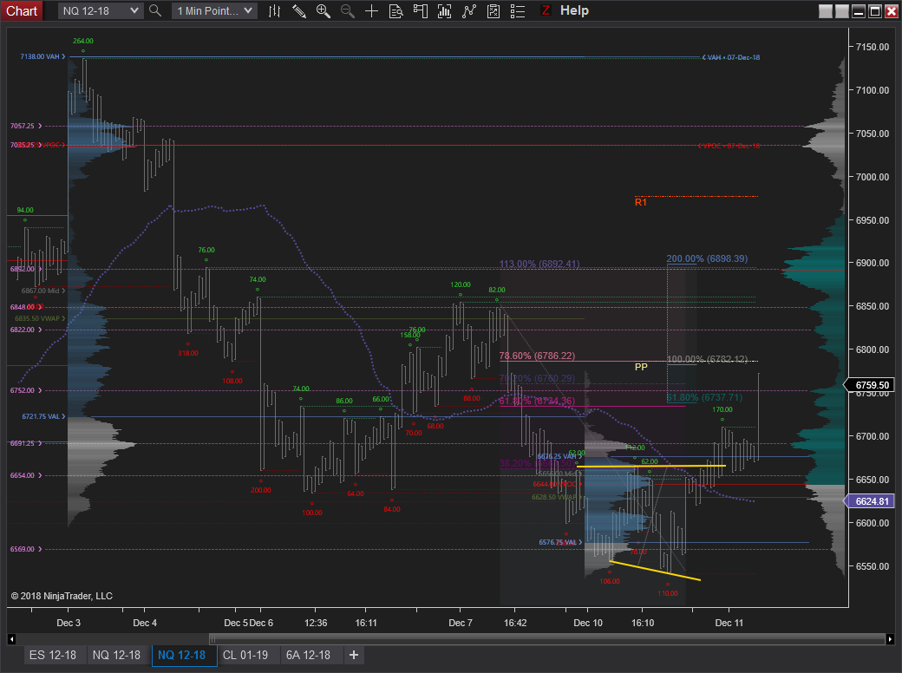Click the horizontal scrollbar thumb
The image size is (902, 673).
point(547,639)
